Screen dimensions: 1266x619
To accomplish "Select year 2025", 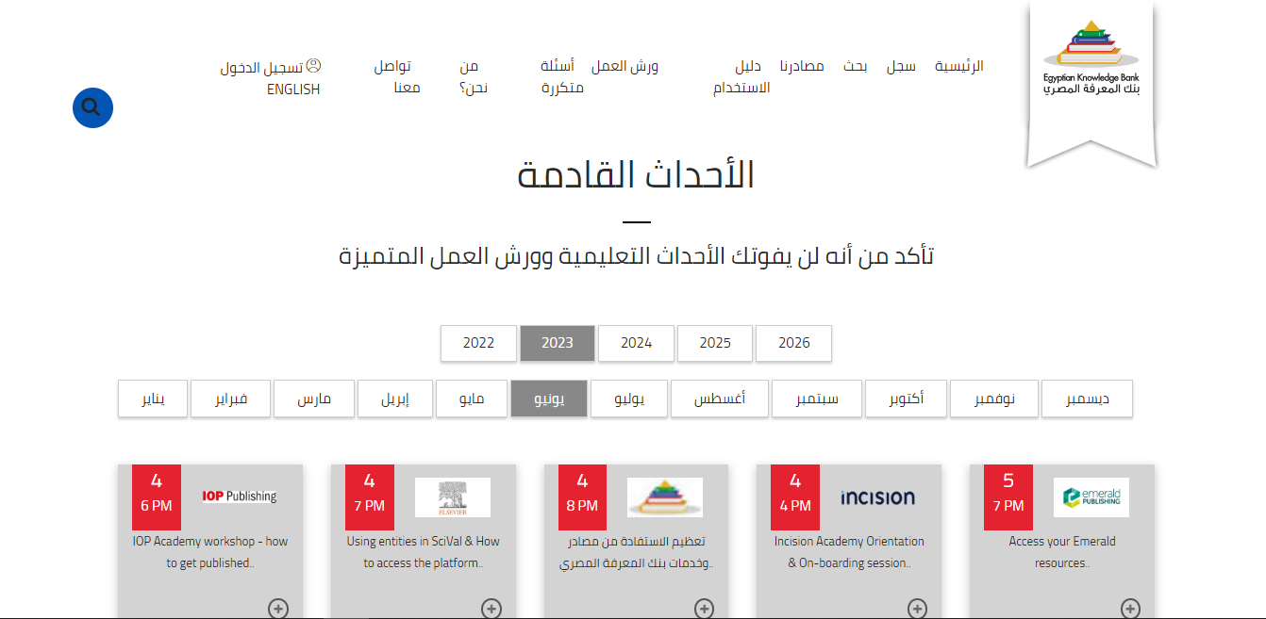I will tap(715, 343).
